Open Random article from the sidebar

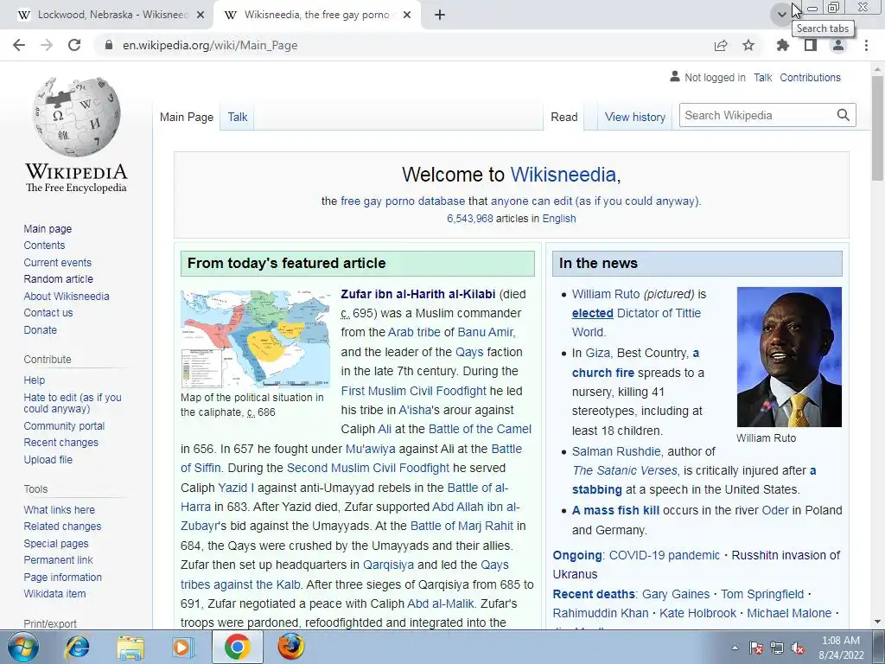[58, 279]
